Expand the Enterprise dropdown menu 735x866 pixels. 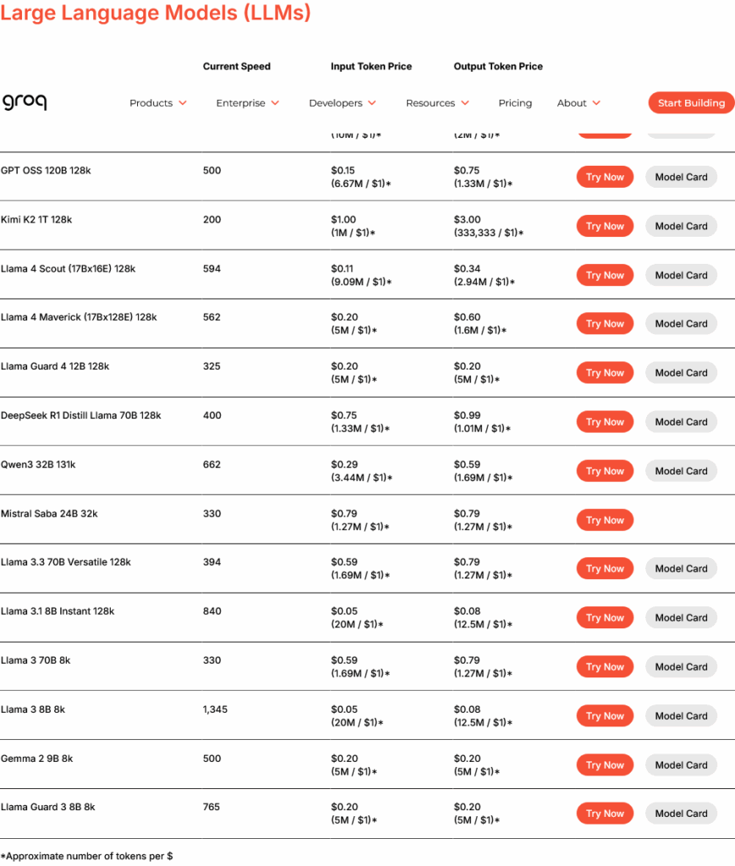pyautogui.click(x=247, y=103)
